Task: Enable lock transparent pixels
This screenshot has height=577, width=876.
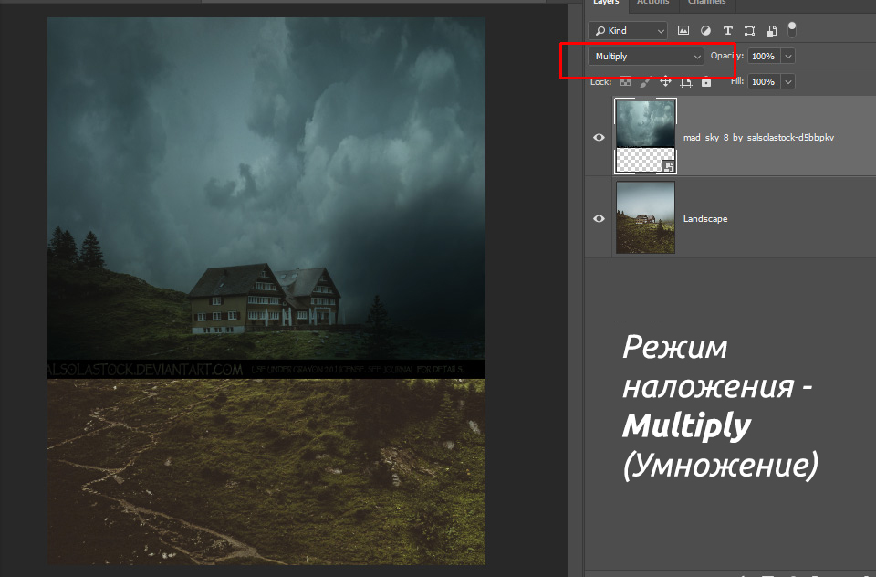Action: [x=625, y=81]
